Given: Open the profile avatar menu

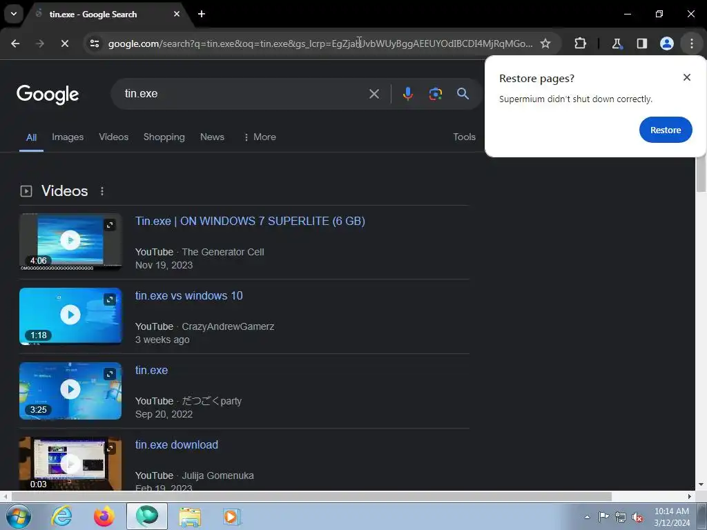Looking at the screenshot, I should 667,43.
